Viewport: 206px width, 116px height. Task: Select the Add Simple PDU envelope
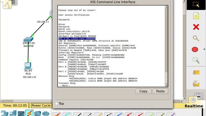pos(196,72)
